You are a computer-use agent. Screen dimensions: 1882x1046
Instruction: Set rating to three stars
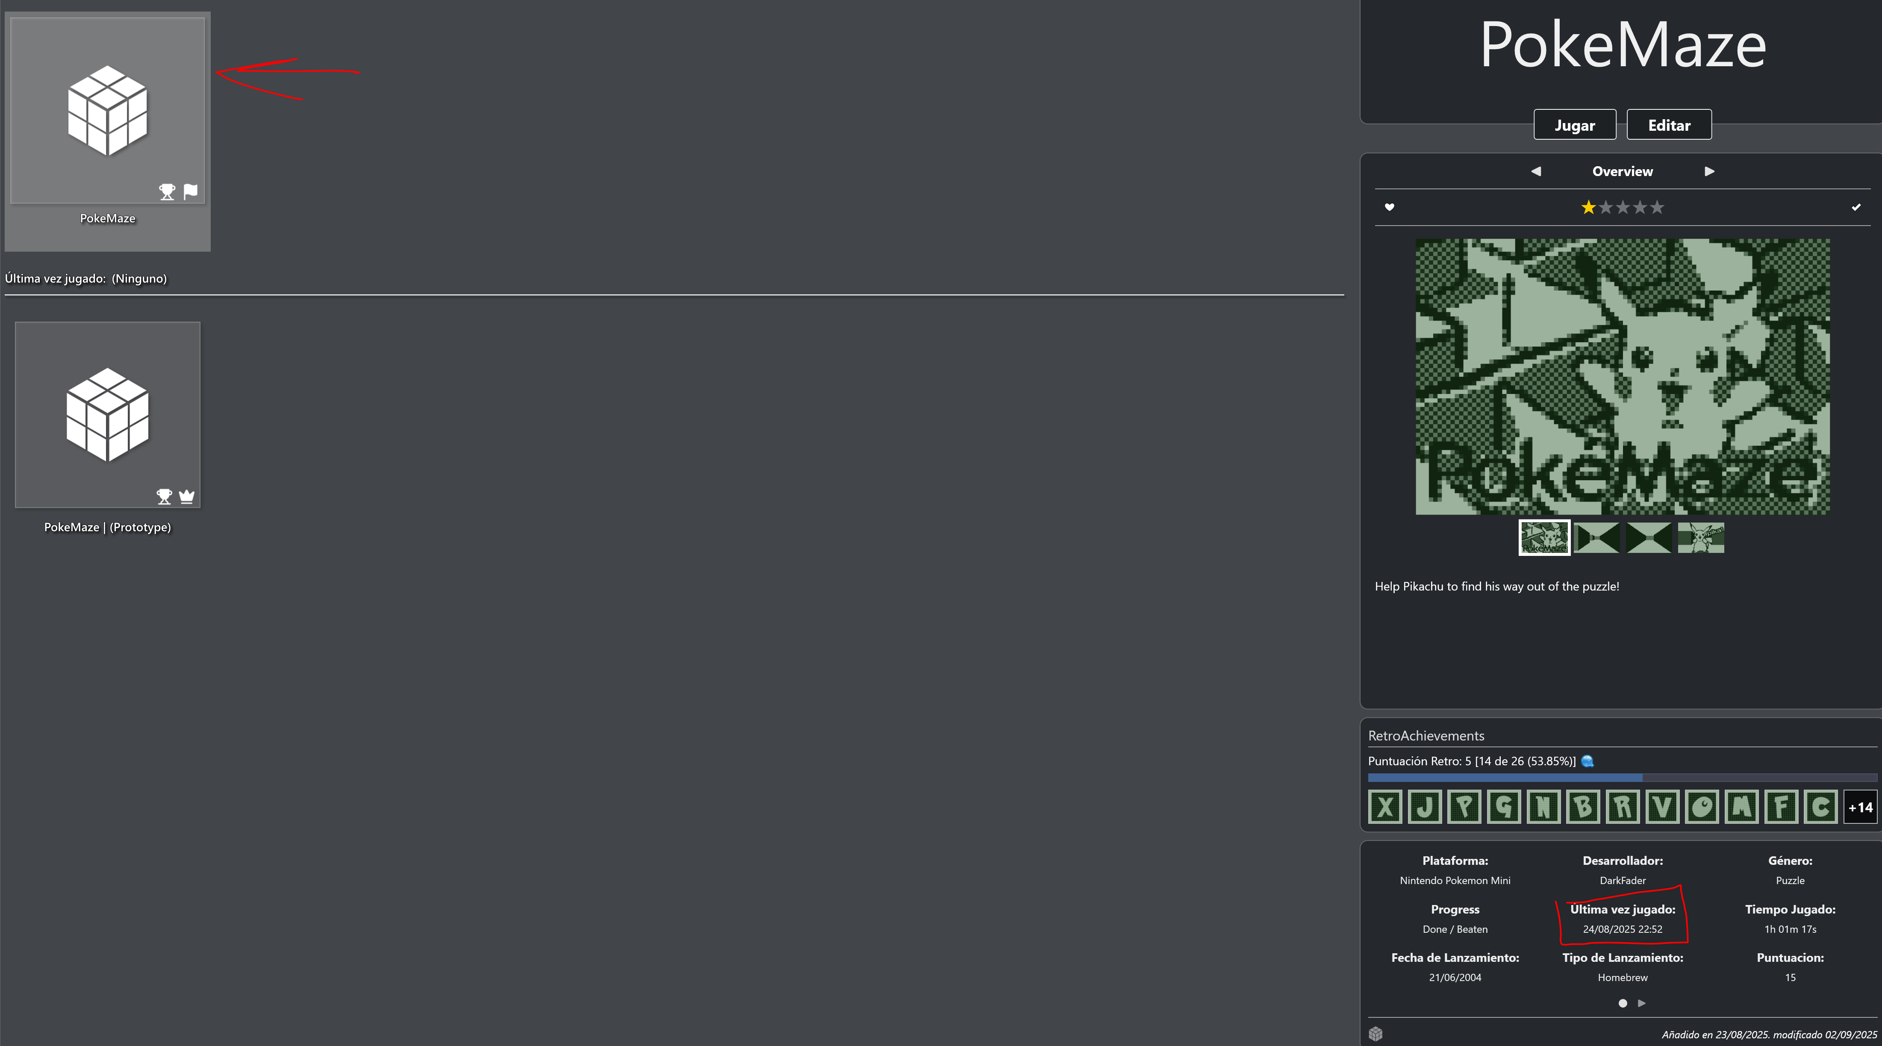click(1623, 207)
